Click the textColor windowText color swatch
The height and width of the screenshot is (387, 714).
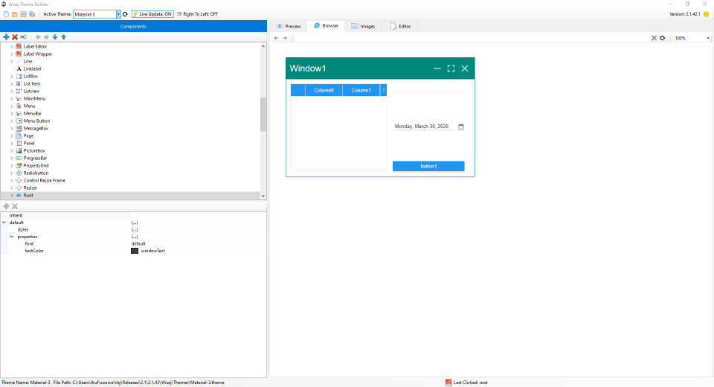point(135,251)
